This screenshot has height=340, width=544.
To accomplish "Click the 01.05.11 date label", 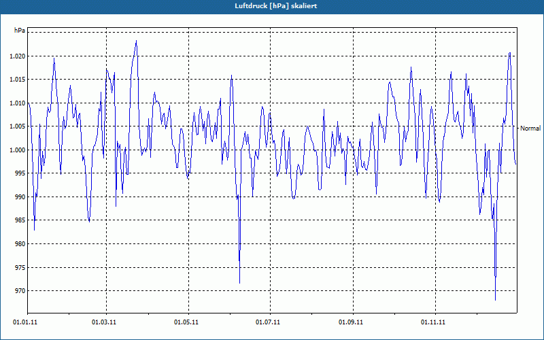I will pos(186,322).
